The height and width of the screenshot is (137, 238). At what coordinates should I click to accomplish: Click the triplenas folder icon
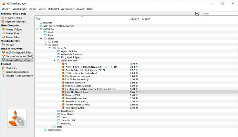click(x=41, y=23)
